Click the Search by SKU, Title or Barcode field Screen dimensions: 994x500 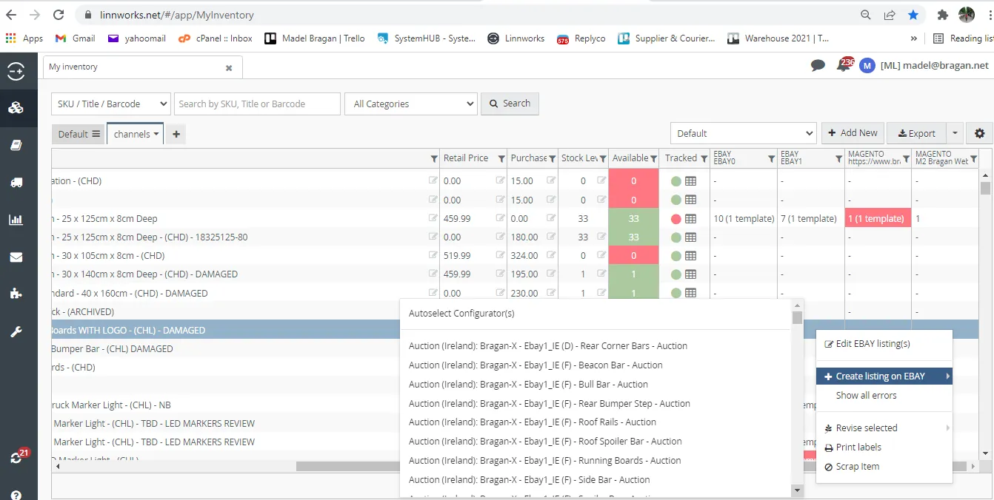point(258,104)
